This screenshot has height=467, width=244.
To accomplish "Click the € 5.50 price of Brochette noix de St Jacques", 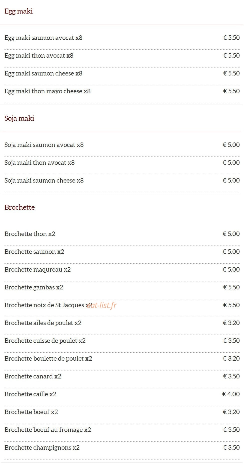I will [x=231, y=305].
